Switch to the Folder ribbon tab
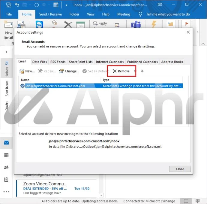207x204 pixels. (x=74, y=14)
